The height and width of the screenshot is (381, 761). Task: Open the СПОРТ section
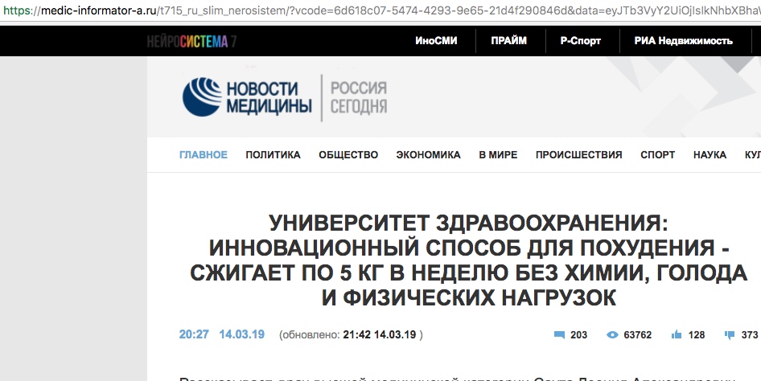tap(657, 155)
